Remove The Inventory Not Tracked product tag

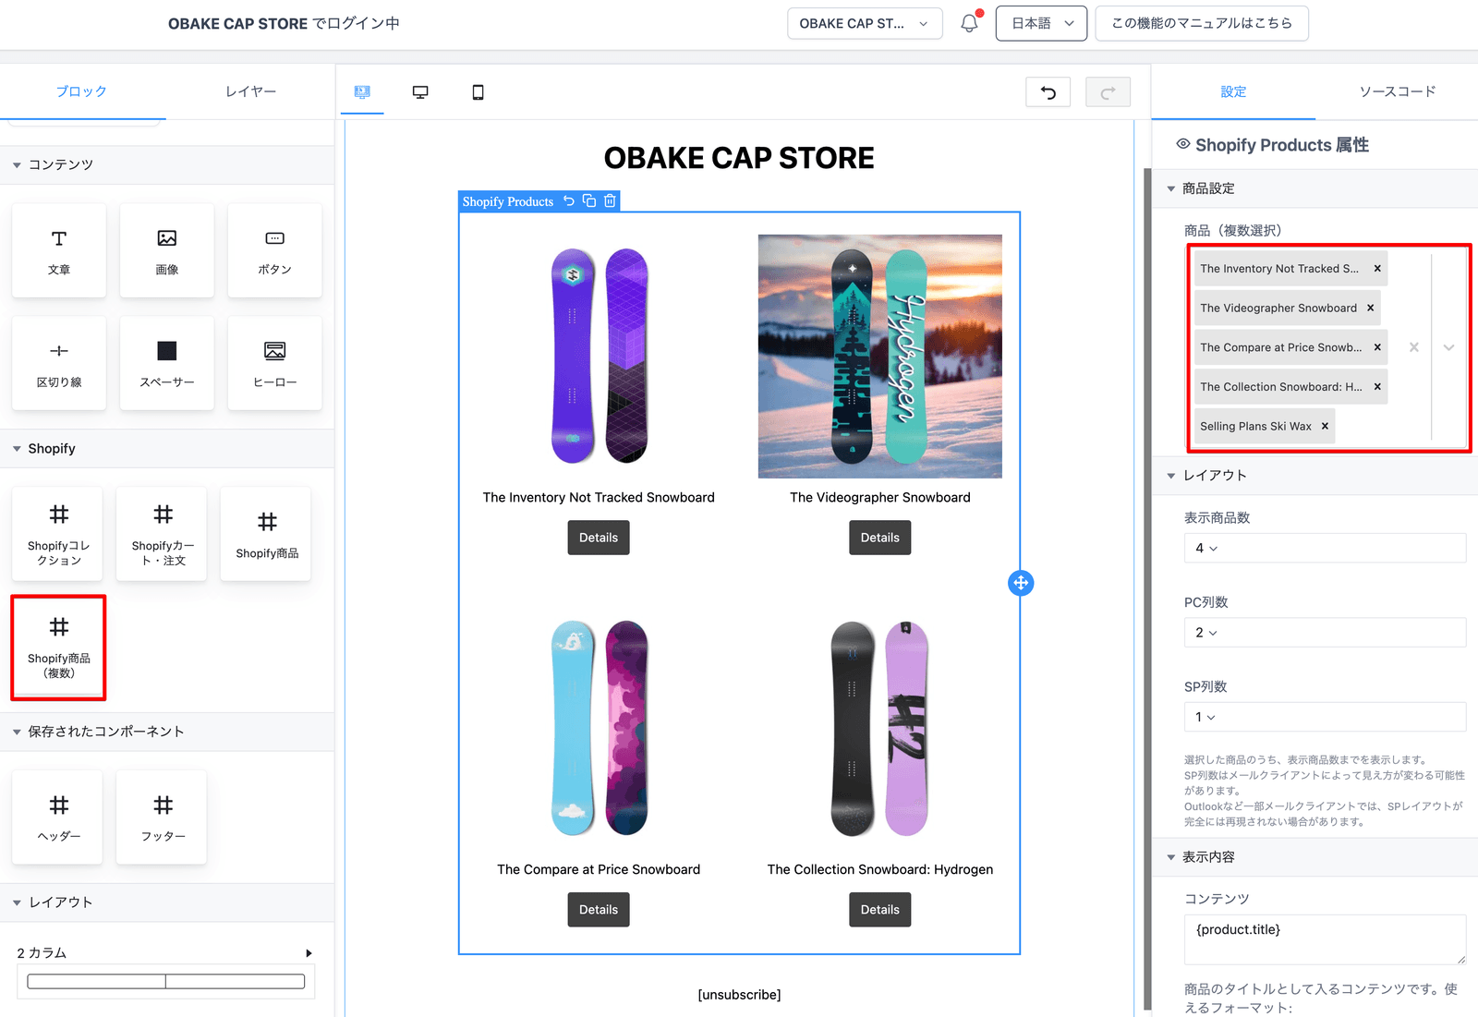[1377, 269]
